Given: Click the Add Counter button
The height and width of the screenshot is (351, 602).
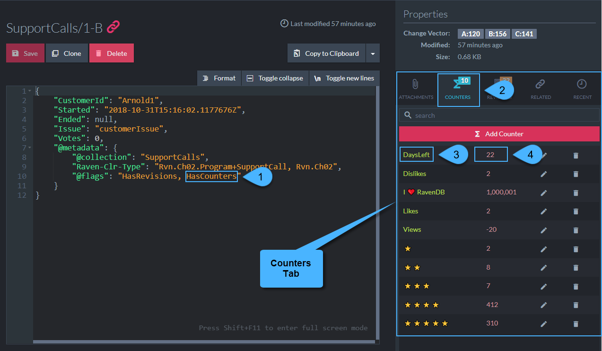Looking at the screenshot, I should point(499,134).
